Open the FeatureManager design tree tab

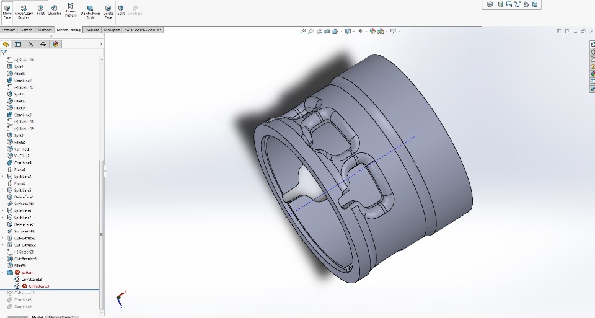(6, 45)
